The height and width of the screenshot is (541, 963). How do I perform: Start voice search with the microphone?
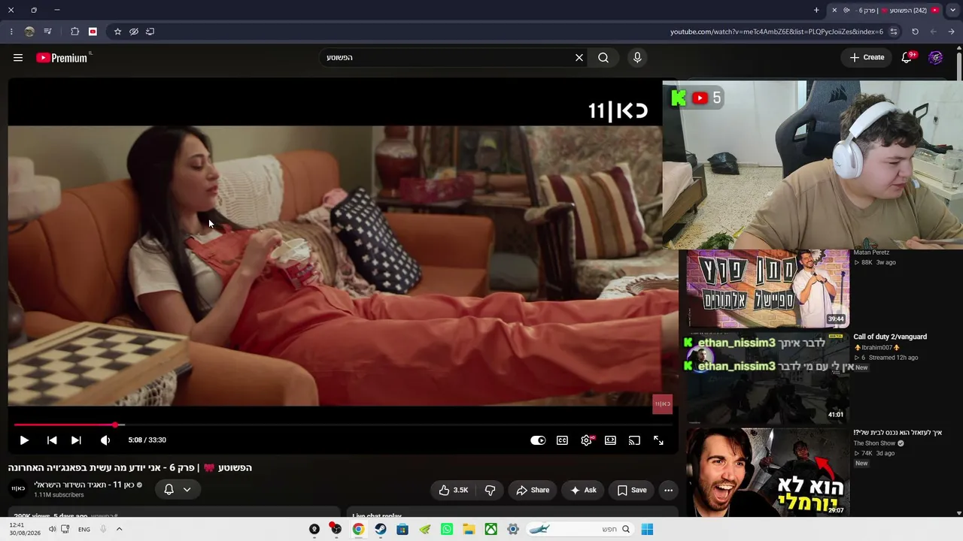tap(637, 58)
